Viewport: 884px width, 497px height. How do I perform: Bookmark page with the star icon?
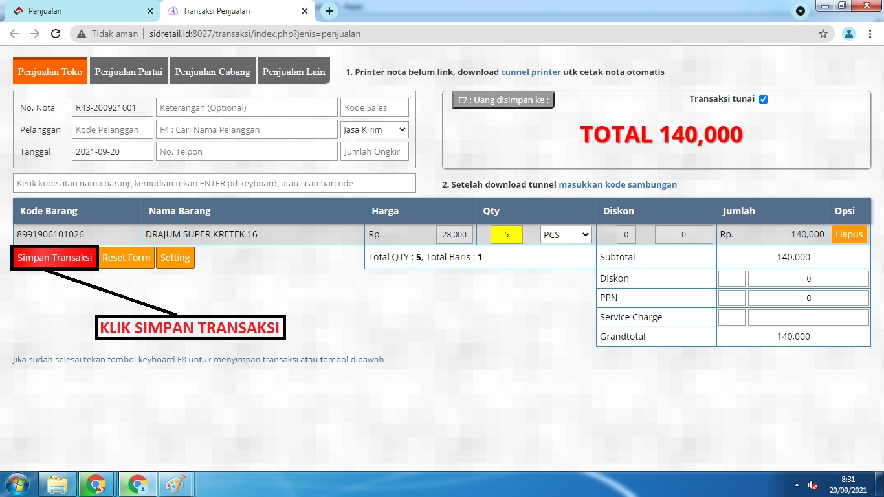[x=823, y=34]
